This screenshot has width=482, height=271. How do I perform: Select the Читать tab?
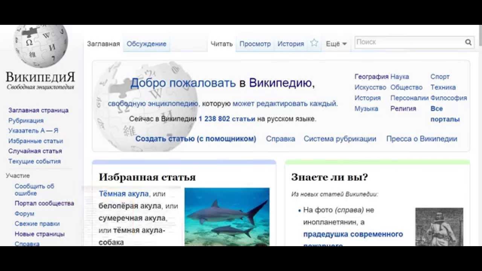click(222, 44)
